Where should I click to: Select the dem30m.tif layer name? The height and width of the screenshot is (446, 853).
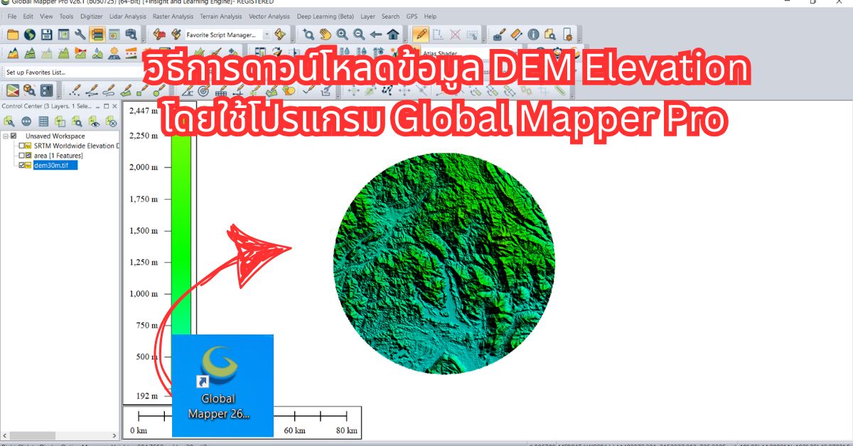[x=55, y=165]
